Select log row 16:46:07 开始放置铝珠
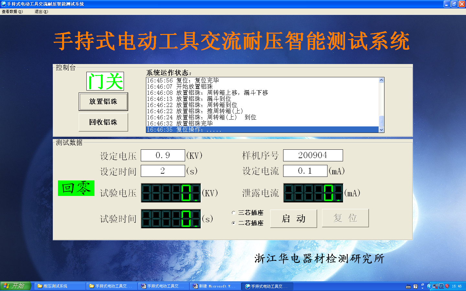Image resolution: width=466 pixels, height=291 pixels. 262,87
